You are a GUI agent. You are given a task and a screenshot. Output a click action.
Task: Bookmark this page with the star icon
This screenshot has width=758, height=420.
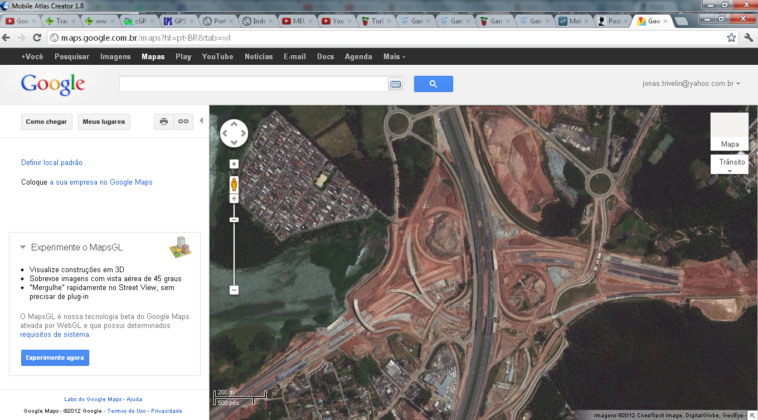tap(731, 38)
